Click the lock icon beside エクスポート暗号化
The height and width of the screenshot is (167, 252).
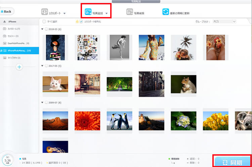[x=77, y=21]
